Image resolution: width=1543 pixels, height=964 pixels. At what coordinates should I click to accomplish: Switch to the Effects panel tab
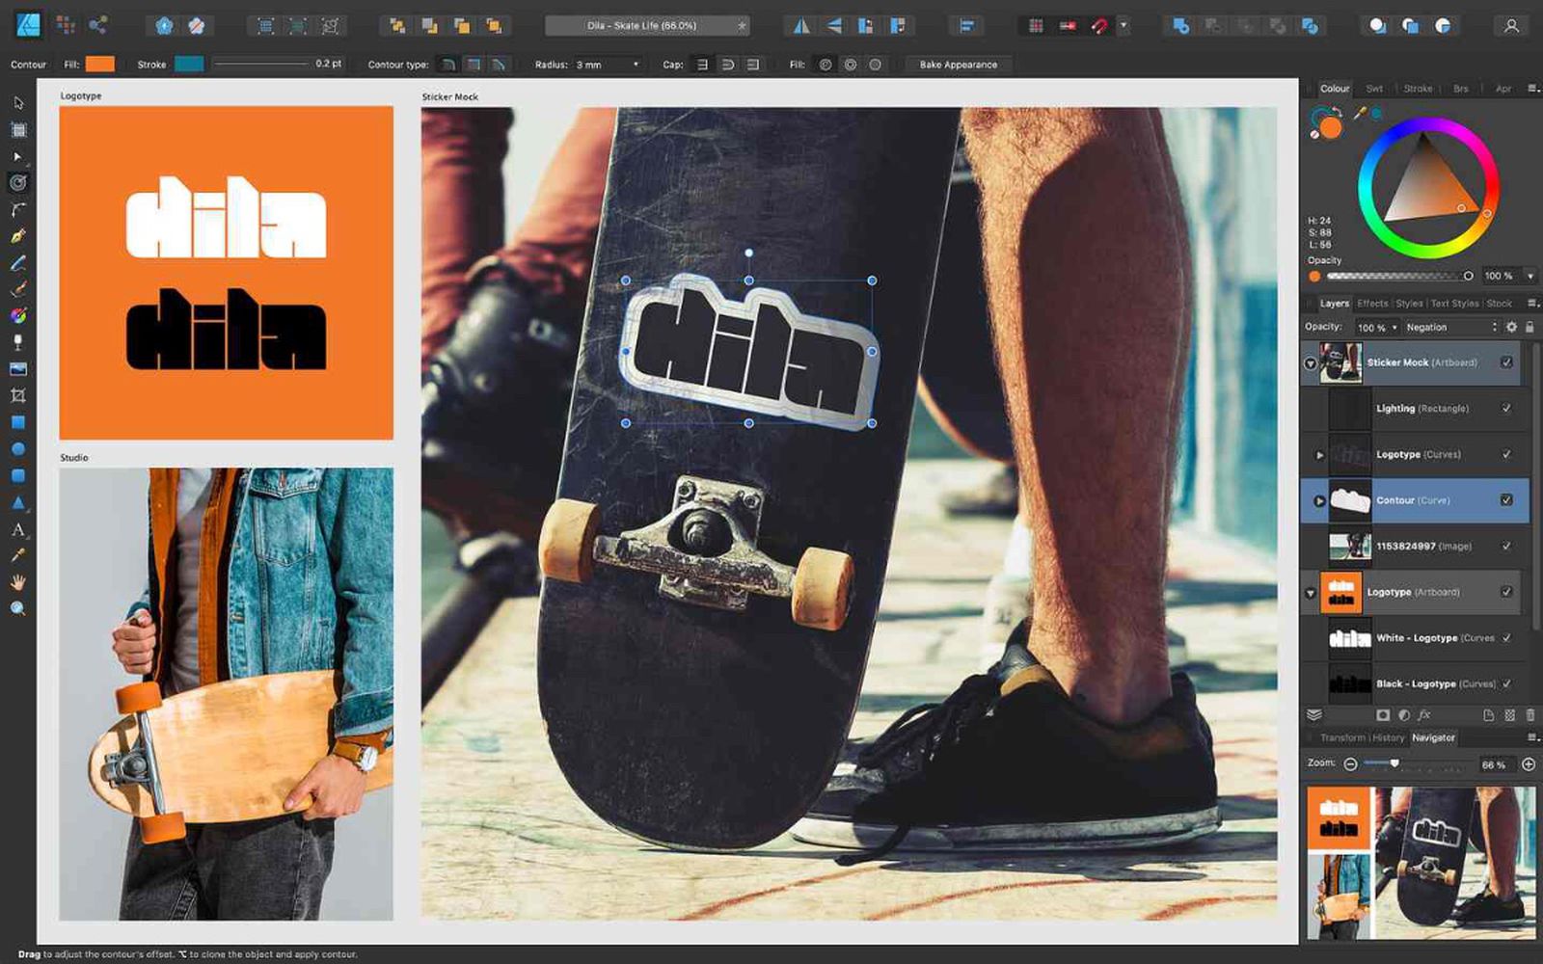tap(1373, 304)
